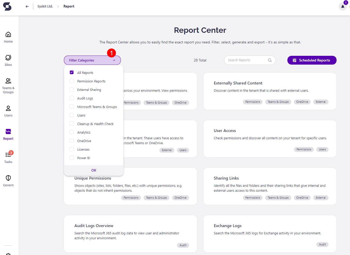Open the Syskit Ltd. breadcrumb
Image resolution: width=350 pixels, height=255 pixels.
pyautogui.click(x=45, y=6)
